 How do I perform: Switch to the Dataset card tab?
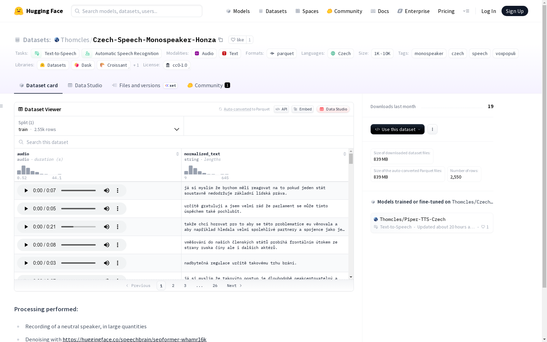click(38, 85)
